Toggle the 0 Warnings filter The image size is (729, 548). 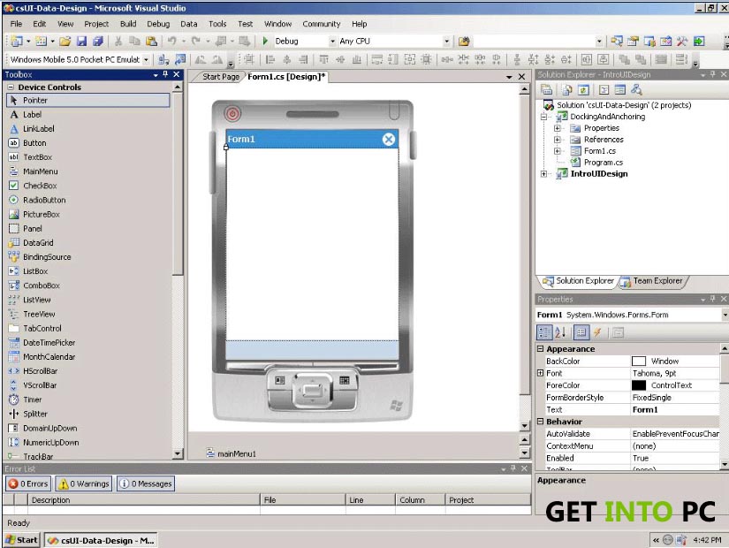(84, 483)
